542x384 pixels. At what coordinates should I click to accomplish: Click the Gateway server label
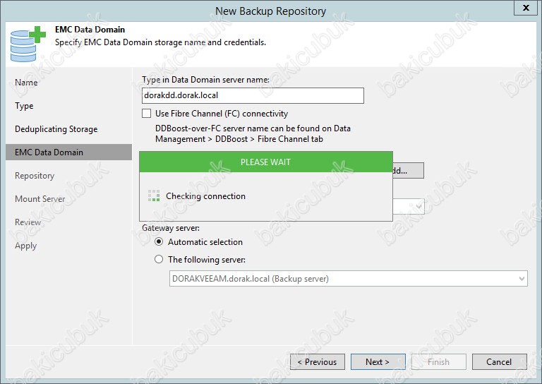point(171,228)
